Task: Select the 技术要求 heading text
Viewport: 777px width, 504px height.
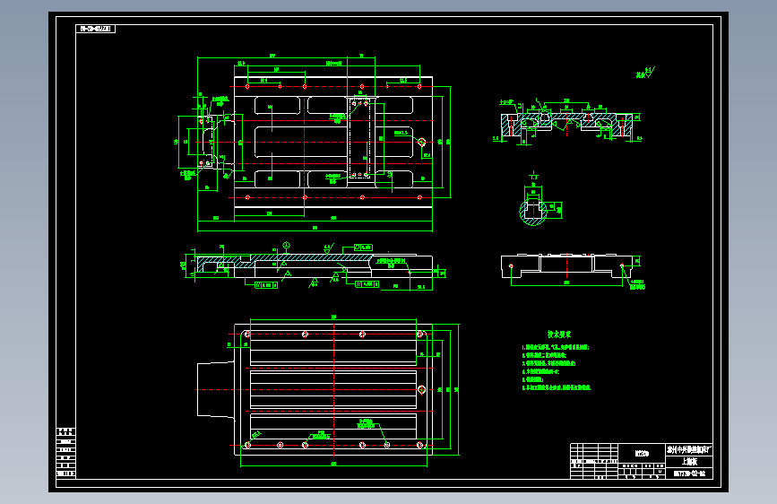Action: tap(559, 335)
